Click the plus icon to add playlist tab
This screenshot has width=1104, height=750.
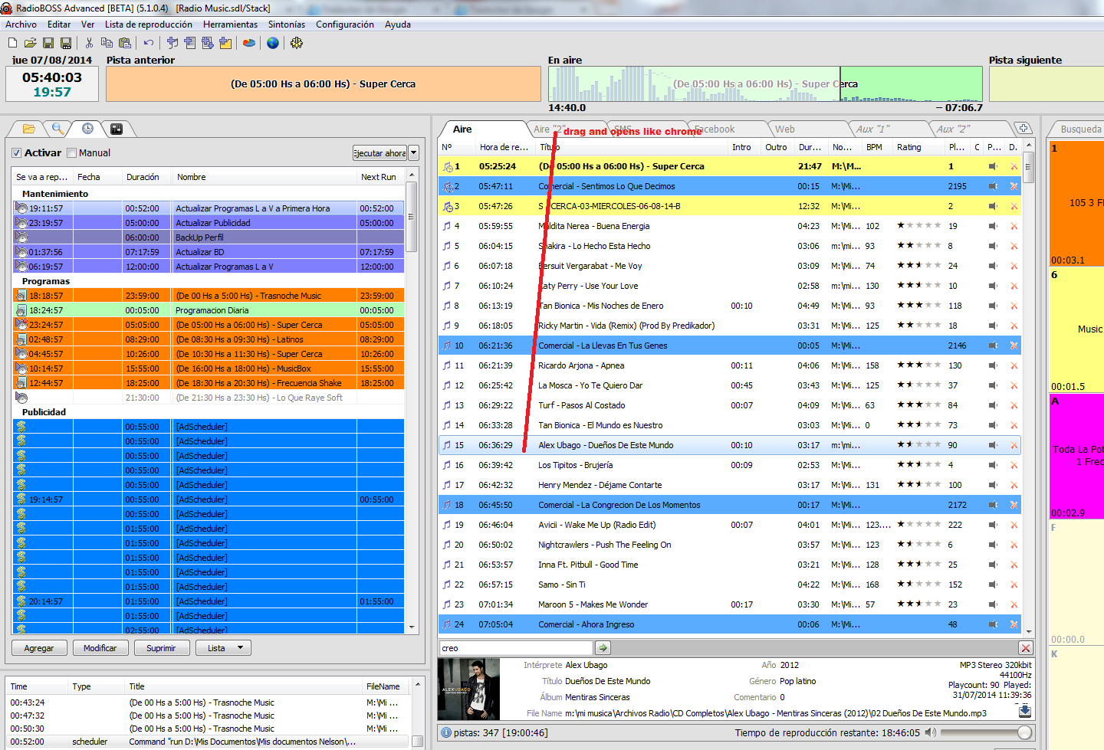pyautogui.click(x=1024, y=128)
